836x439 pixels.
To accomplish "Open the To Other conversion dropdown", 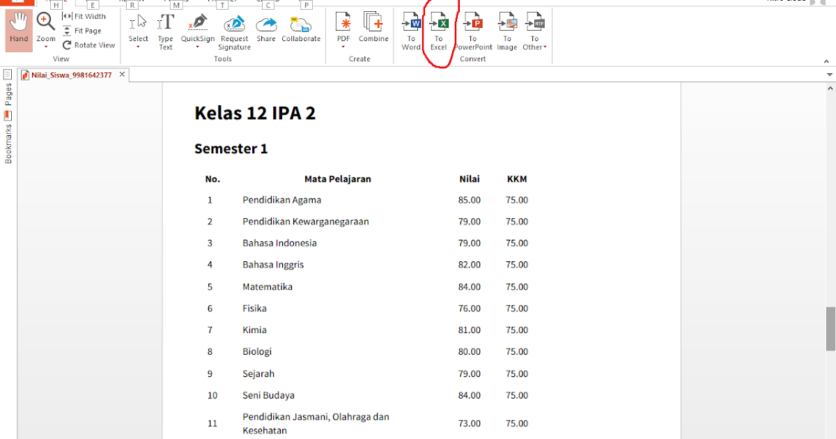I will point(544,47).
